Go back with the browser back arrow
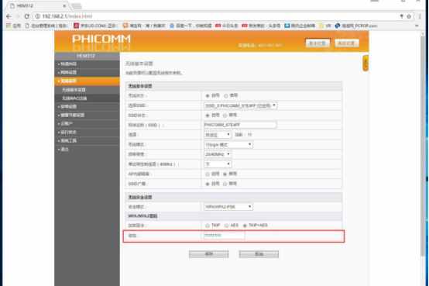Viewport: 429px width, 286px height. coord(9,16)
